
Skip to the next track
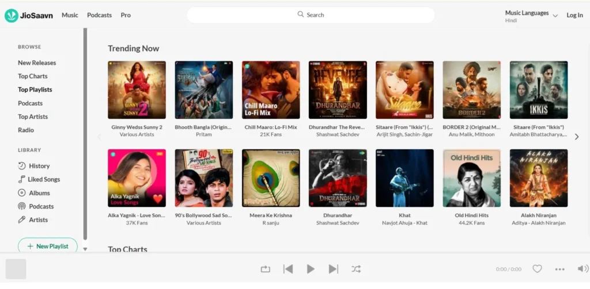pyautogui.click(x=334, y=269)
